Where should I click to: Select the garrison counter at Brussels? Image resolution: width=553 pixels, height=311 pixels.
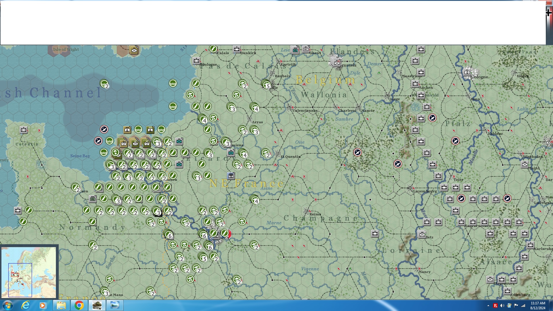tap(336, 63)
